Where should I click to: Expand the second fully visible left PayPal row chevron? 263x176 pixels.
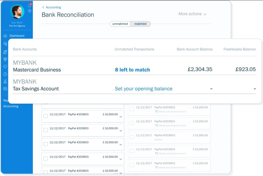click(x=121, y=131)
